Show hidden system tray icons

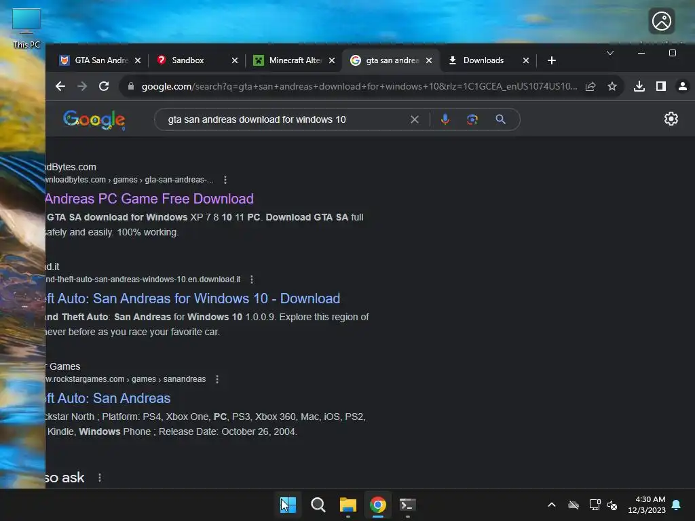(552, 505)
